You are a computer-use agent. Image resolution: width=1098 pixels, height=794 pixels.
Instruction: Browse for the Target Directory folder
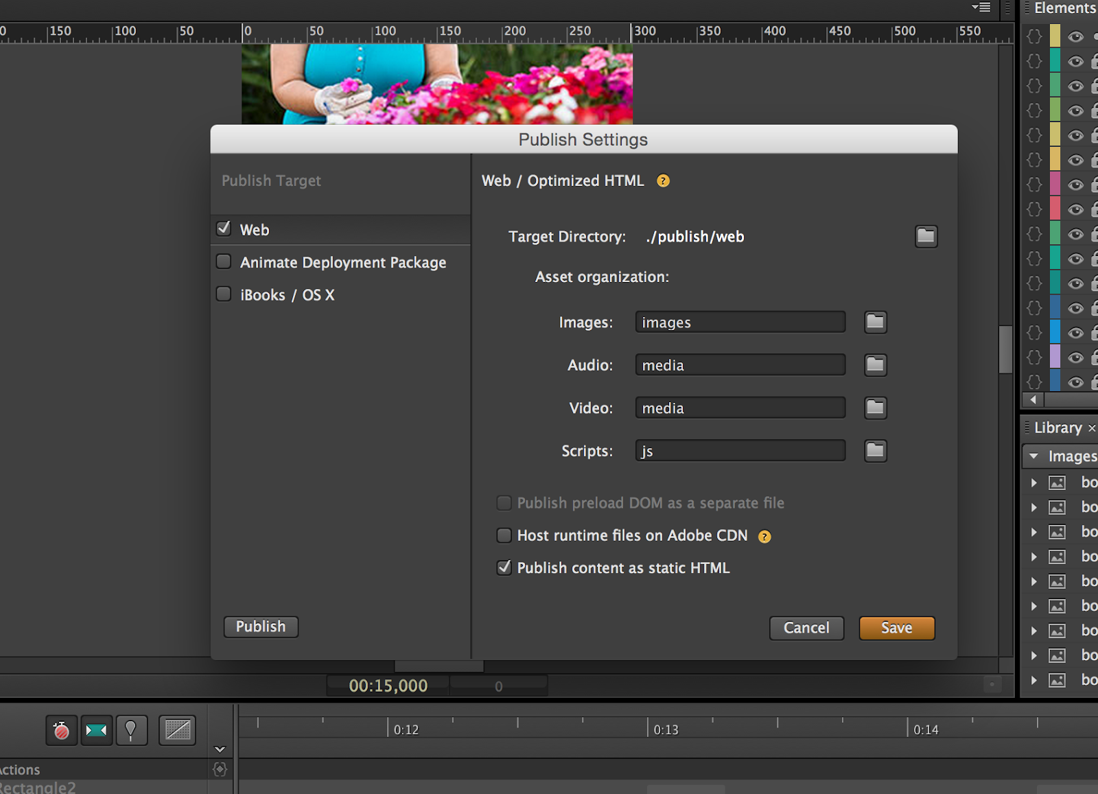(x=926, y=237)
